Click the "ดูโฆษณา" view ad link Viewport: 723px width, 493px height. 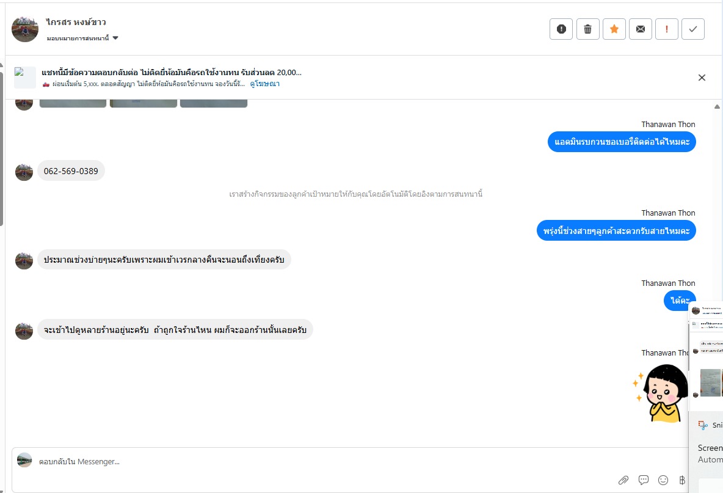[x=264, y=84]
